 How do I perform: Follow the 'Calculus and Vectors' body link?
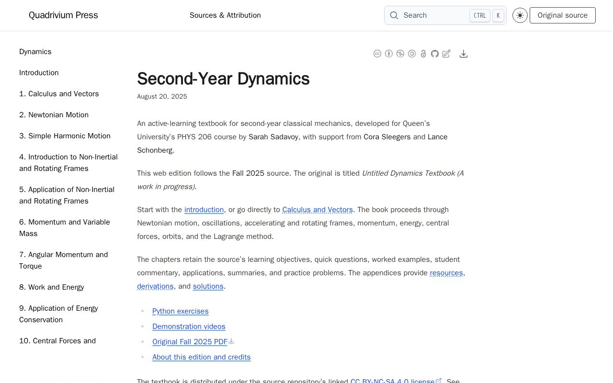tap(318, 210)
